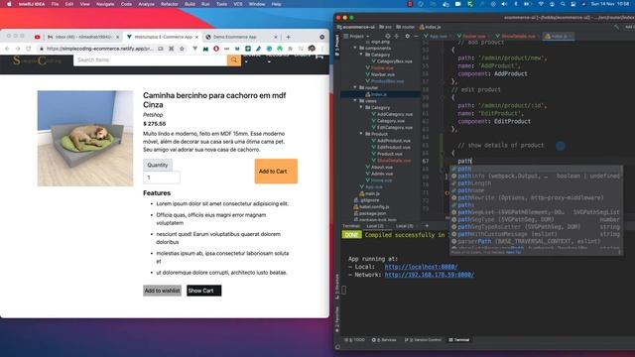Add a new terminal session with the plus icon
Screen dimensions: 635x357
427,226
